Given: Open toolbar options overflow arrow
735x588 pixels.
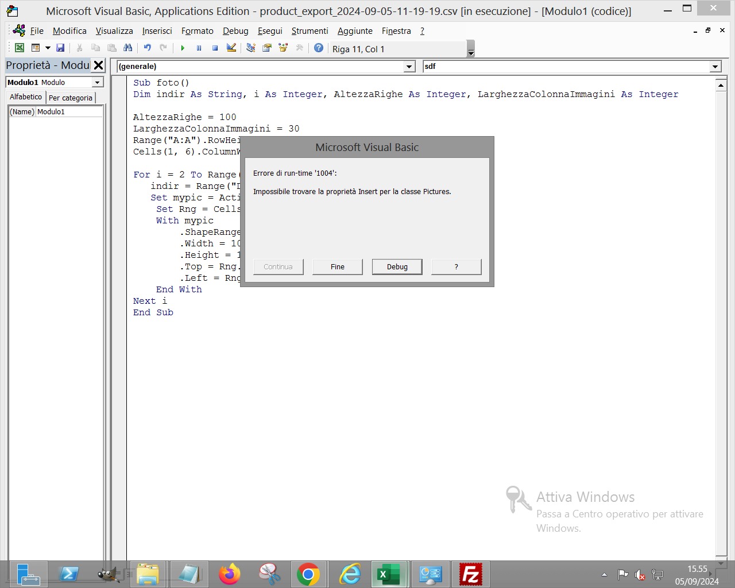Looking at the screenshot, I should 471,49.
